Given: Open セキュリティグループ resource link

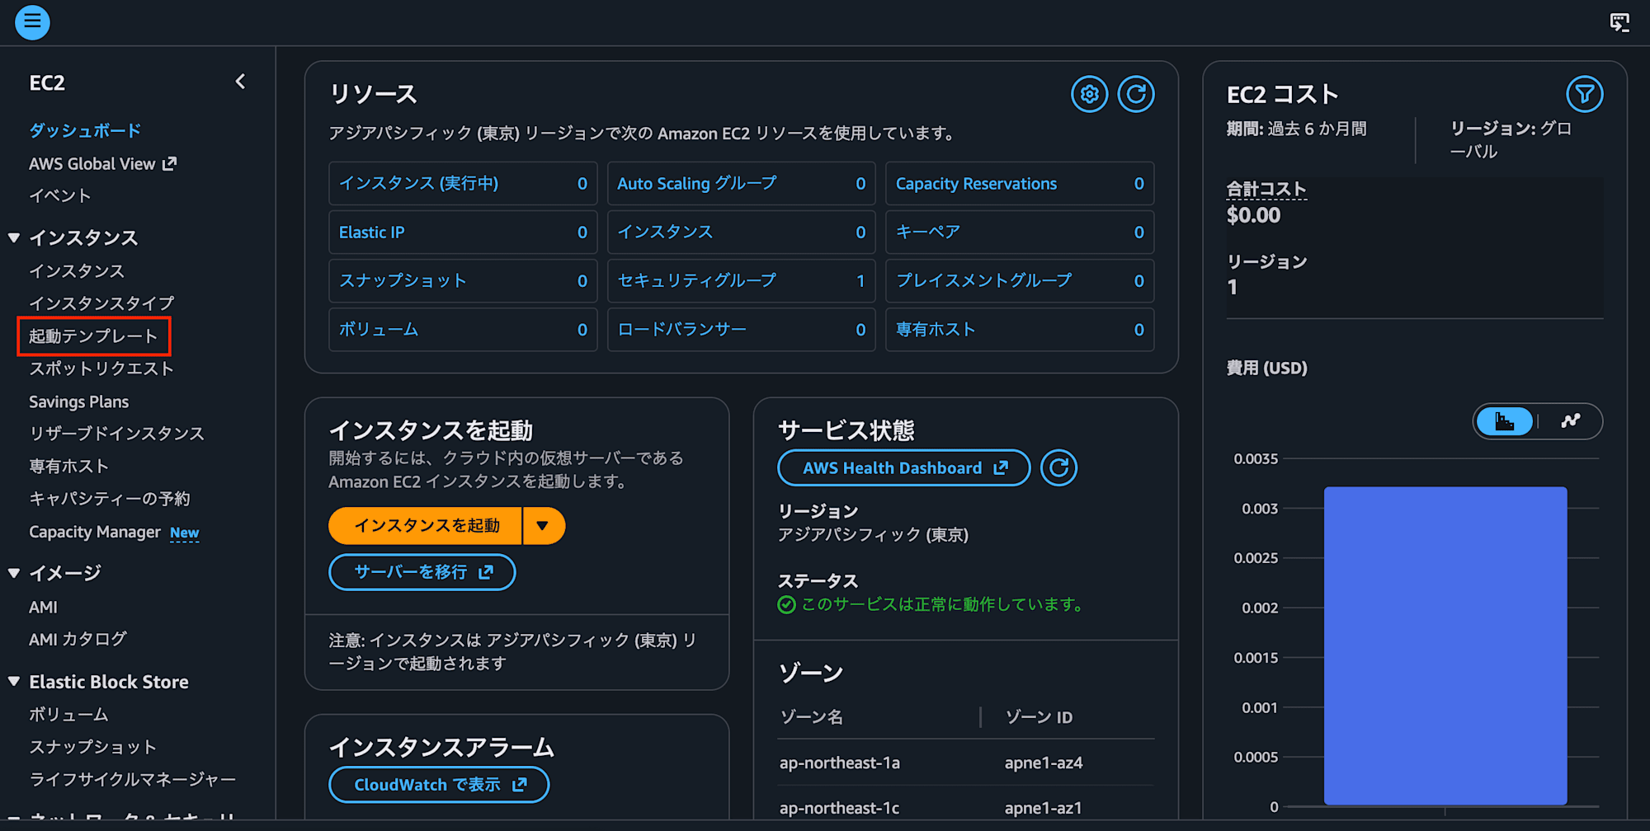Looking at the screenshot, I should (x=697, y=280).
